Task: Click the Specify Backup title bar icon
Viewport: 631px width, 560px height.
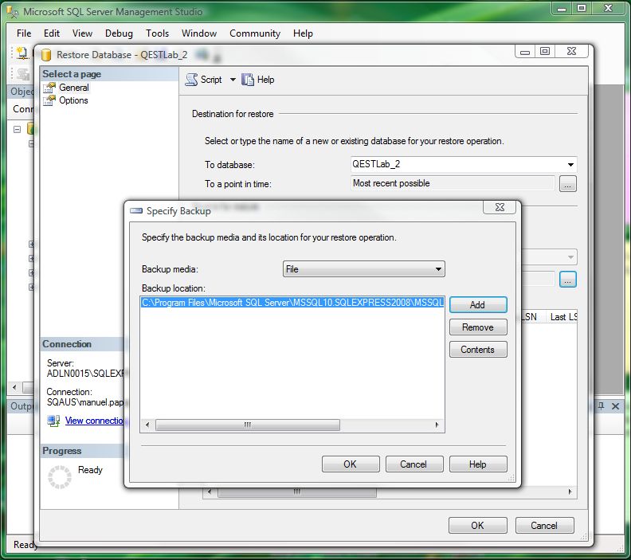Action: 136,211
